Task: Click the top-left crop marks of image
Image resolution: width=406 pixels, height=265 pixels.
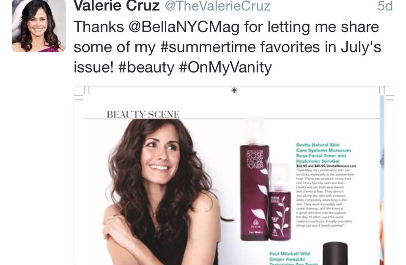Action: tap(82, 94)
